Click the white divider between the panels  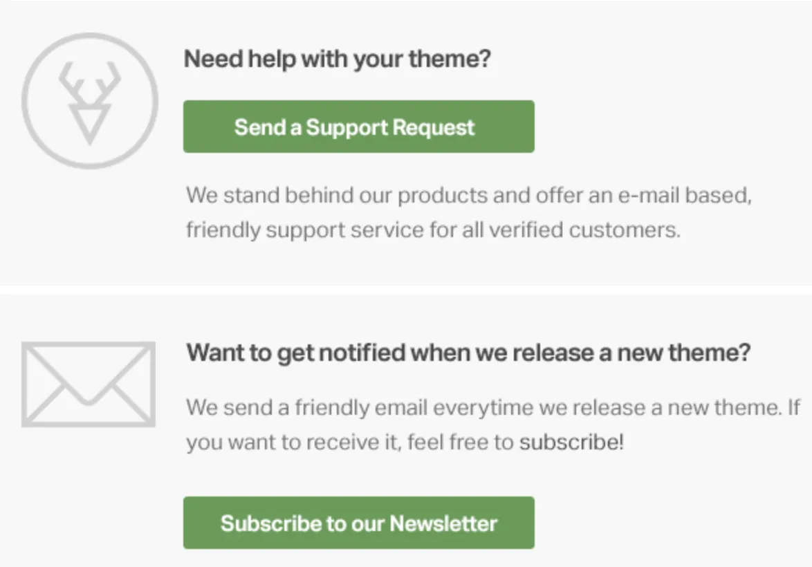tap(406, 290)
